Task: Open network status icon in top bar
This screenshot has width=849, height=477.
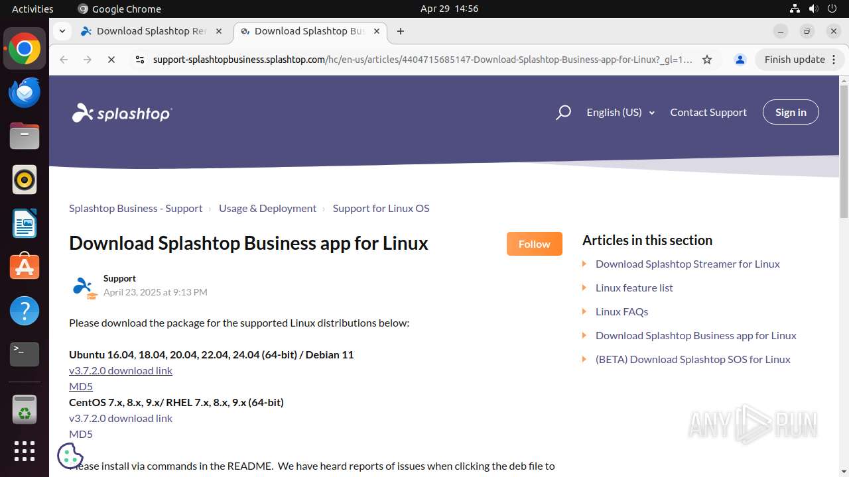Action: click(x=795, y=9)
